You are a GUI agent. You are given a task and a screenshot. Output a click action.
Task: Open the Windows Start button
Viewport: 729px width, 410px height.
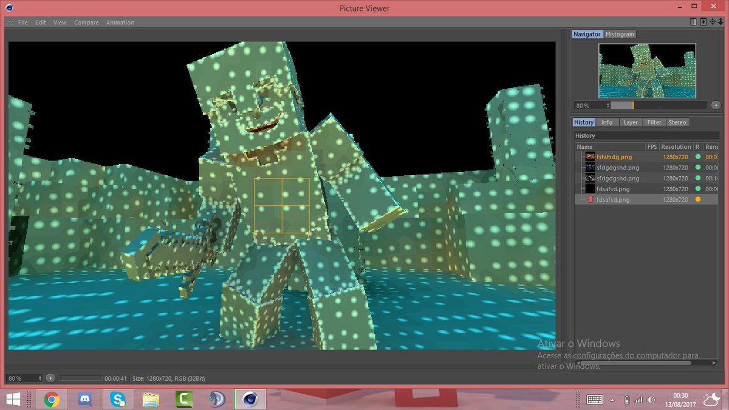(x=13, y=399)
